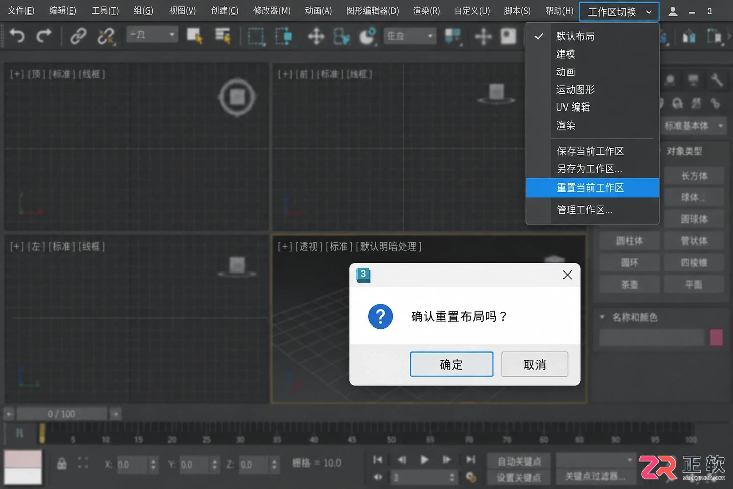Select the Scale tool icon
733x489 pixels.
tap(368, 36)
